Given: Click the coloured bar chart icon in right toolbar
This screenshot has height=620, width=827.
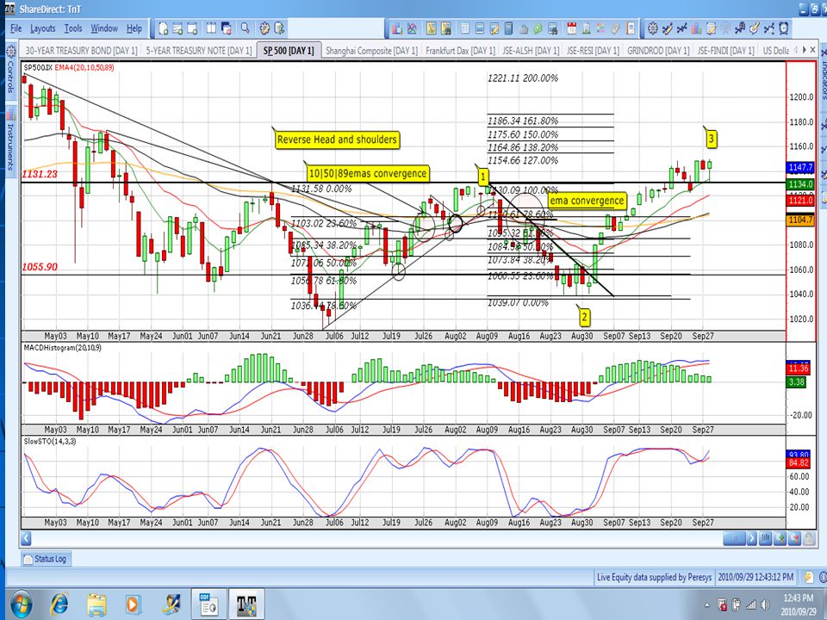Looking at the screenshot, I should tap(696, 28).
